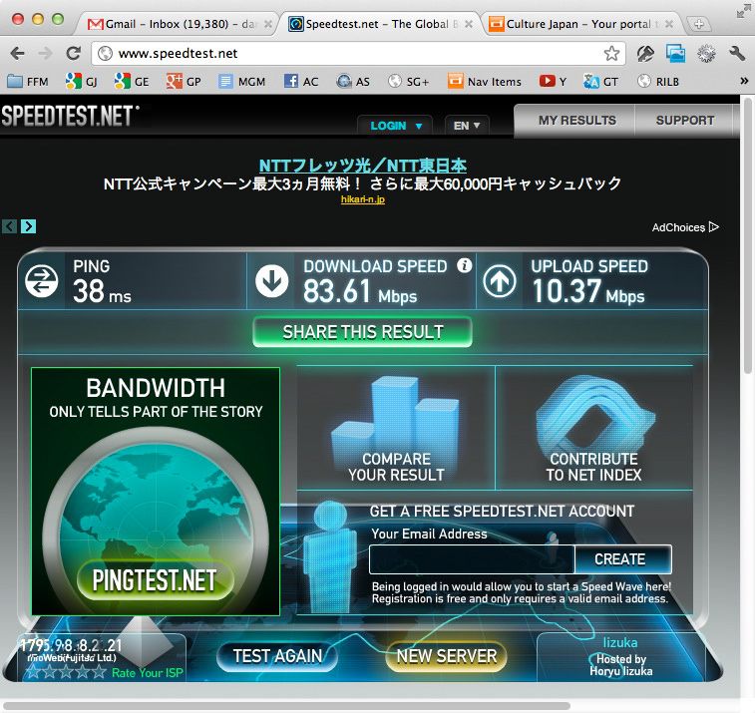Open the new tab button

(701, 24)
